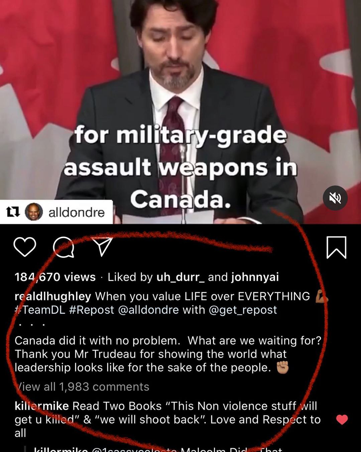Open the #Repost hashtag
Image resolution: width=361 pixels, height=452 pixels.
click(x=92, y=310)
